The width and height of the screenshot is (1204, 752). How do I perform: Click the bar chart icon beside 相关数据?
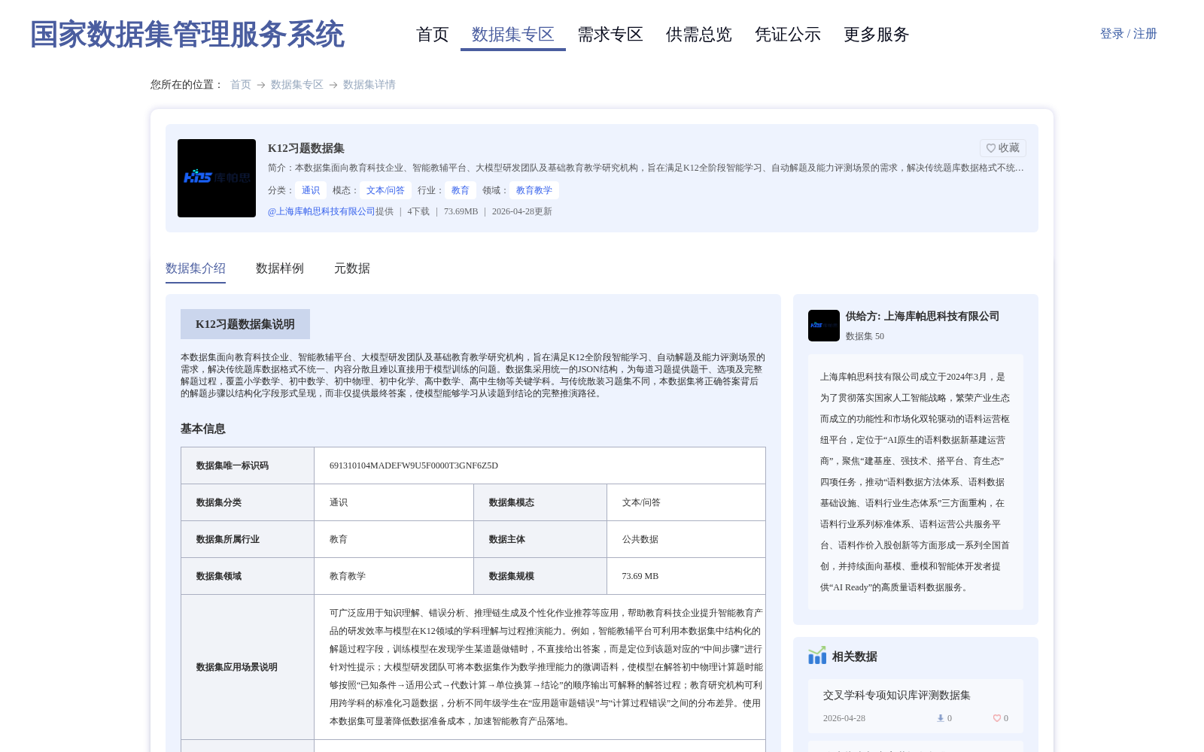coord(817,656)
